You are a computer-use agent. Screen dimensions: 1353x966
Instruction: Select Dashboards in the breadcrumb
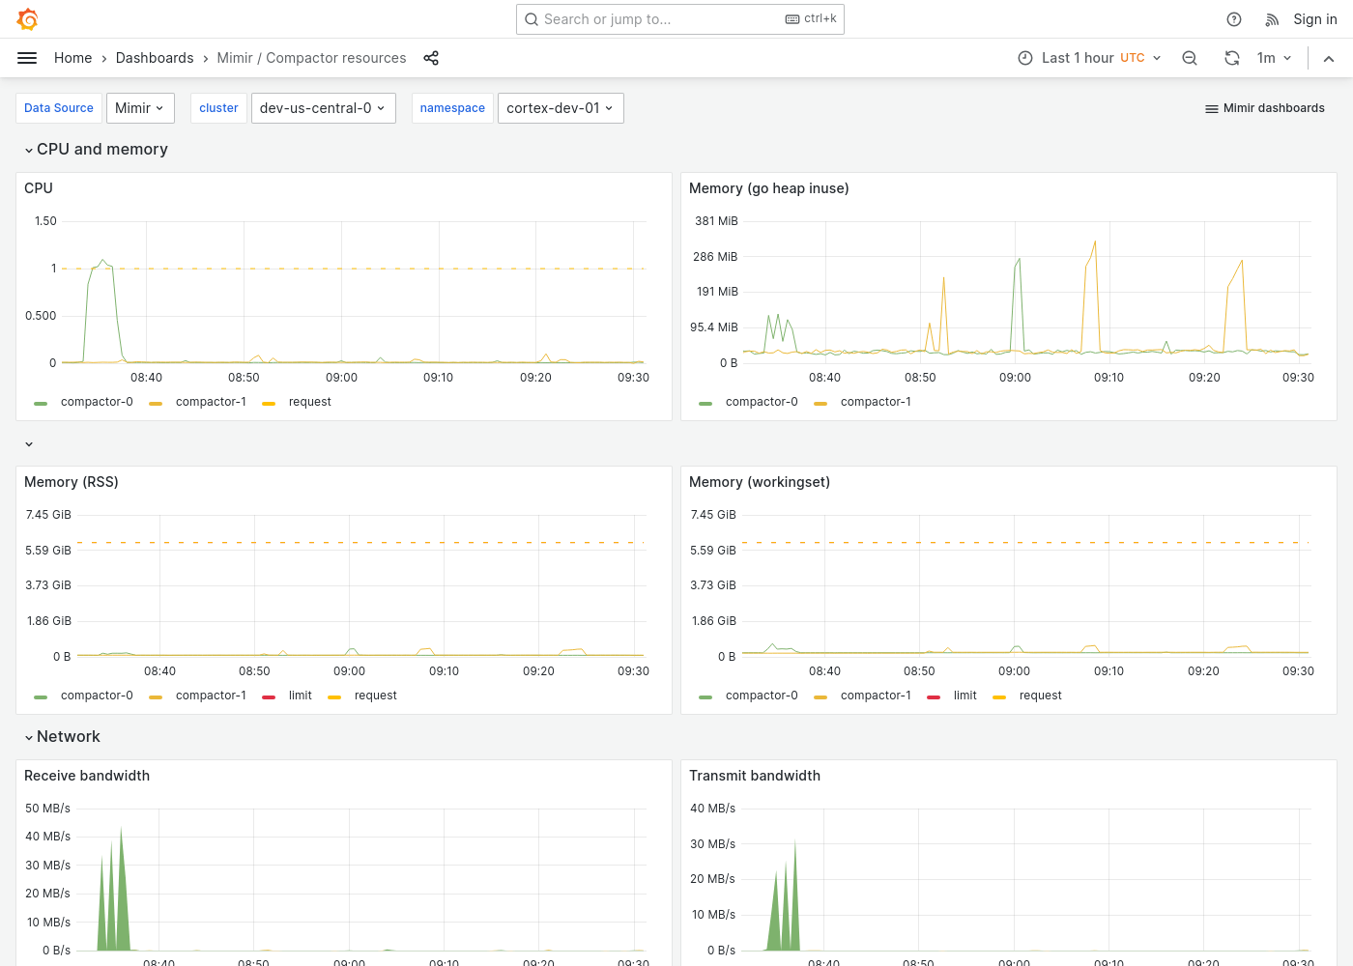[155, 57]
